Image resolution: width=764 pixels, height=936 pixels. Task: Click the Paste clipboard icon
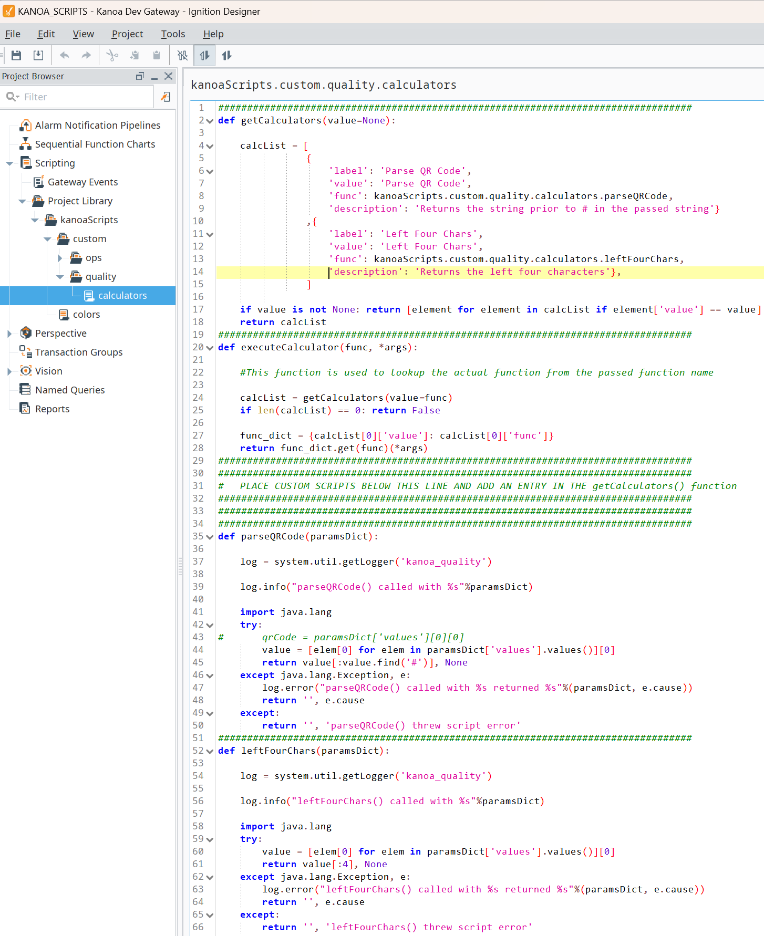pyautogui.click(x=156, y=55)
